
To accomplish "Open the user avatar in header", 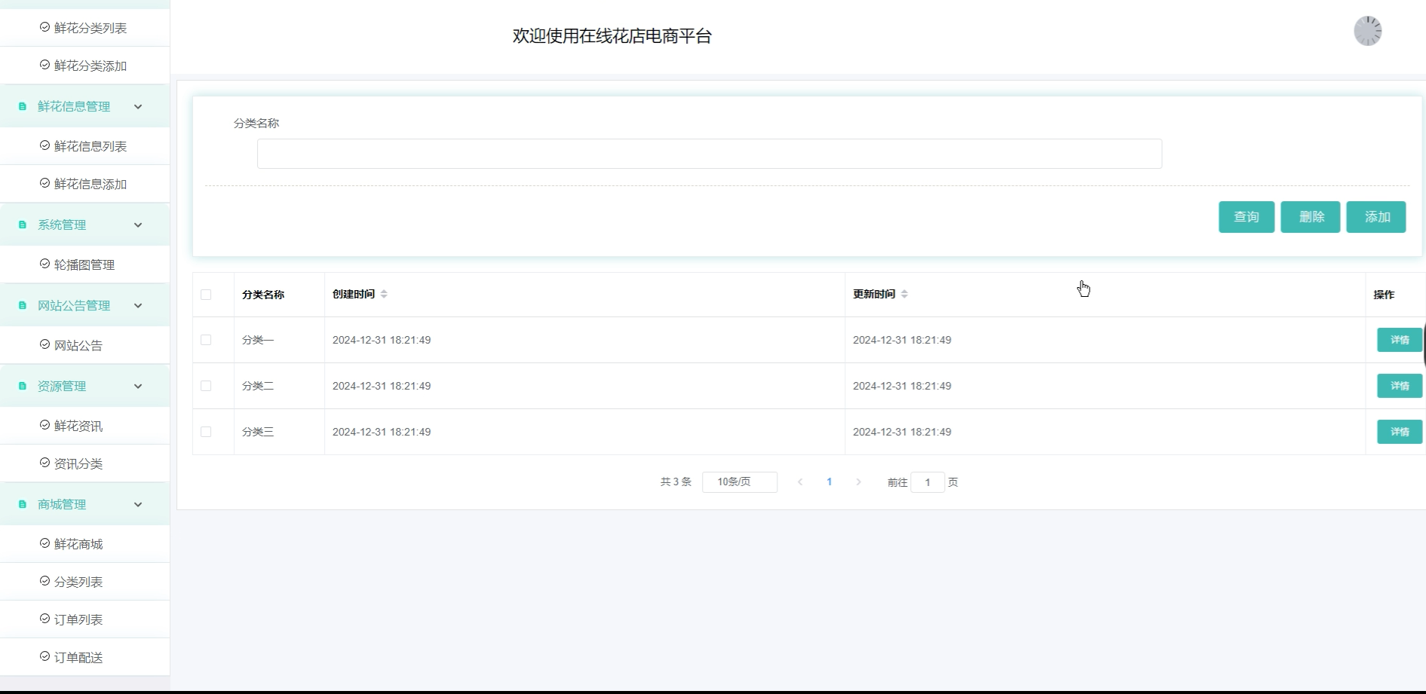I will [1367, 31].
